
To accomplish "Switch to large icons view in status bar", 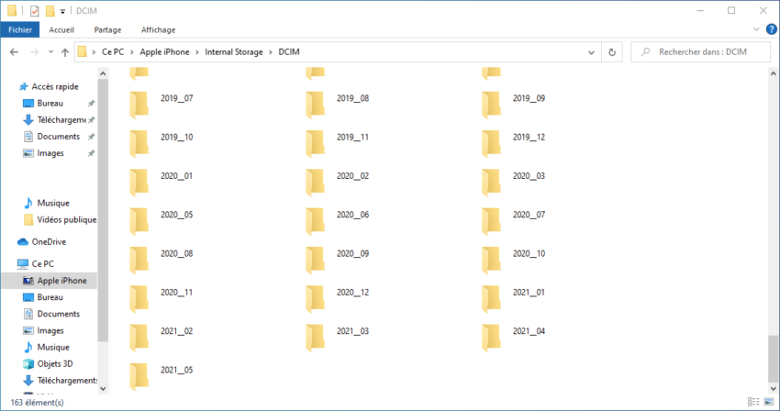I will tap(769, 402).
